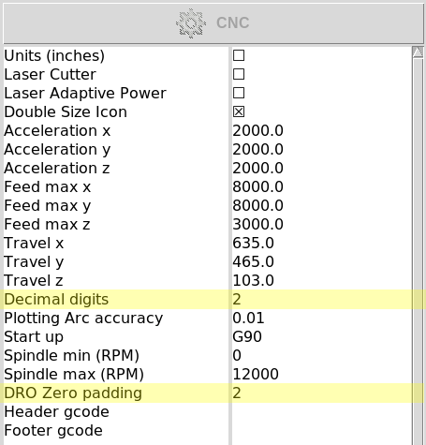The width and height of the screenshot is (426, 445).
Task: Select the Header gcode label
Action: pos(57,411)
